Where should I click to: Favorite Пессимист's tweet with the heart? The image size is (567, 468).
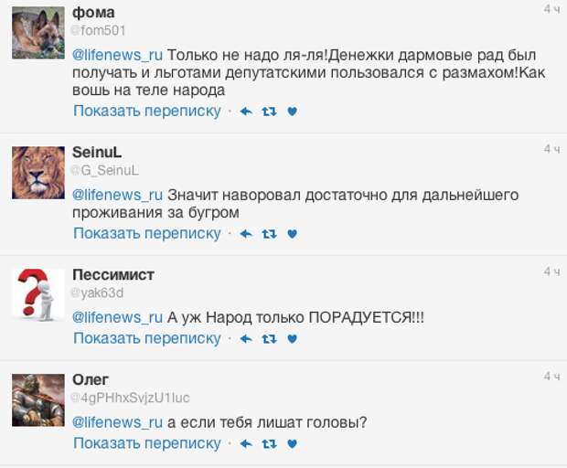point(293,339)
